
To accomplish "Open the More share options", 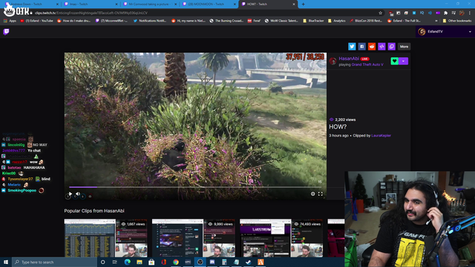I will (x=404, y=47).
